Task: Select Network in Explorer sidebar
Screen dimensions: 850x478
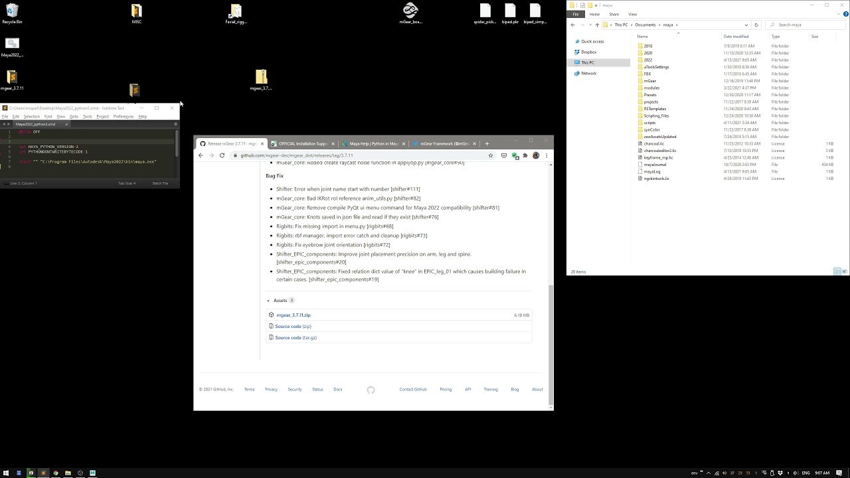Action: coord(588,73)
